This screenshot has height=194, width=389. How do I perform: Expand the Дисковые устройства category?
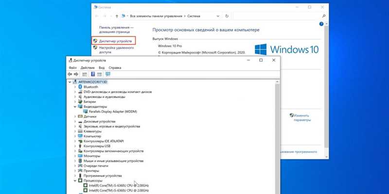[75, 122]
